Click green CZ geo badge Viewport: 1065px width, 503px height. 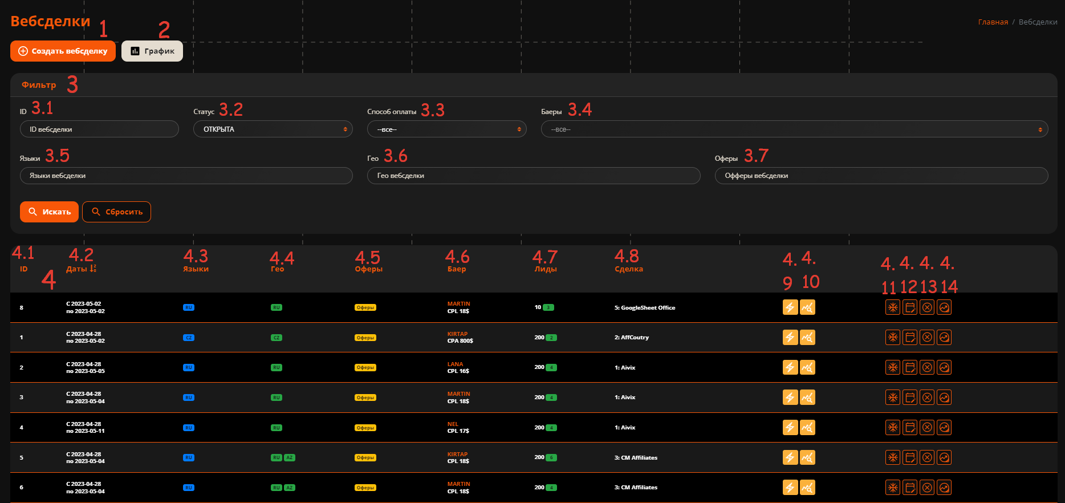coord(277,338)
